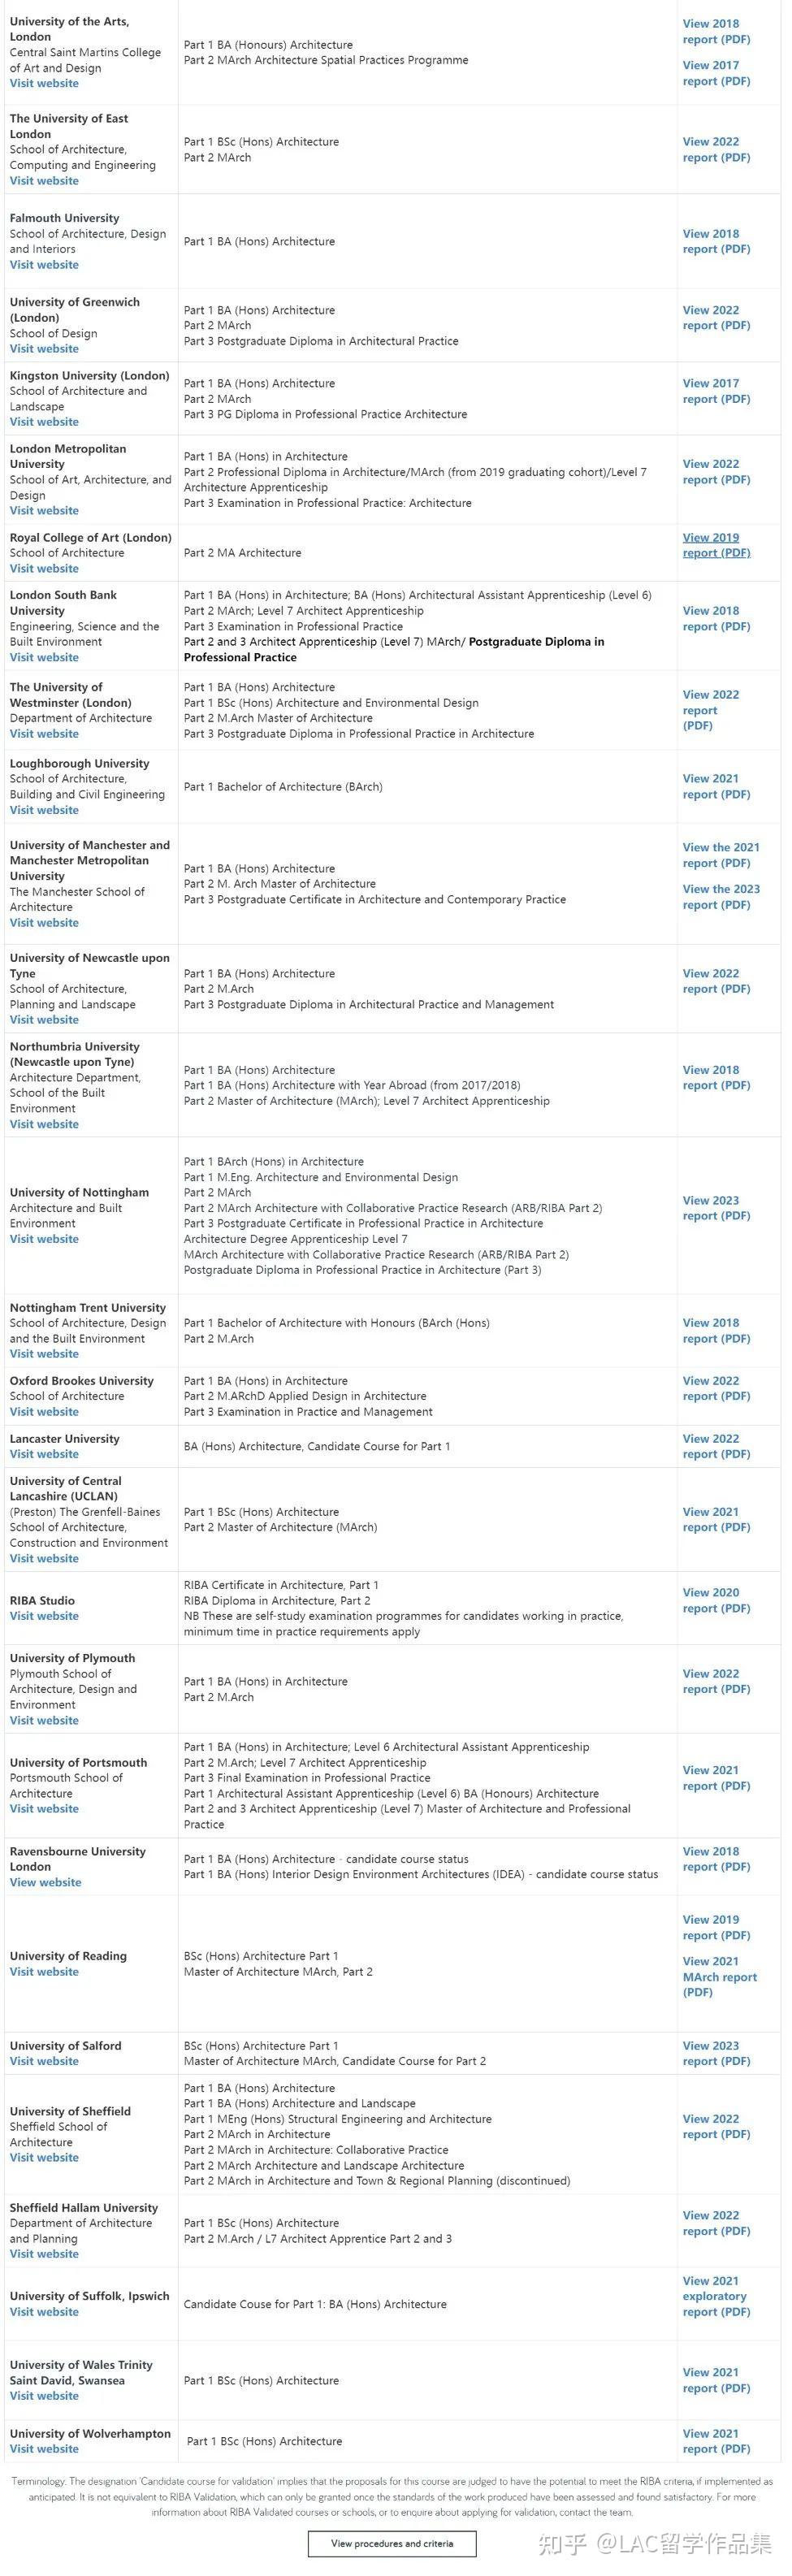
Task: Open Suffolk's 2021 exploratory report PDF
Action: (x=716, y=2296)
